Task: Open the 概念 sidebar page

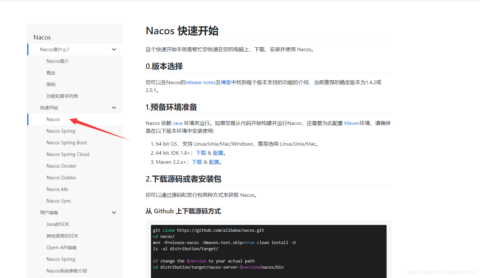Action: click(x=51, y=73)
